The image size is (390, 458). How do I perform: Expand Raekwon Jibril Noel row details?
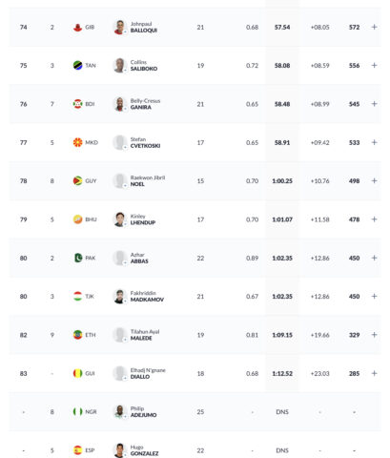click(374, 180)
